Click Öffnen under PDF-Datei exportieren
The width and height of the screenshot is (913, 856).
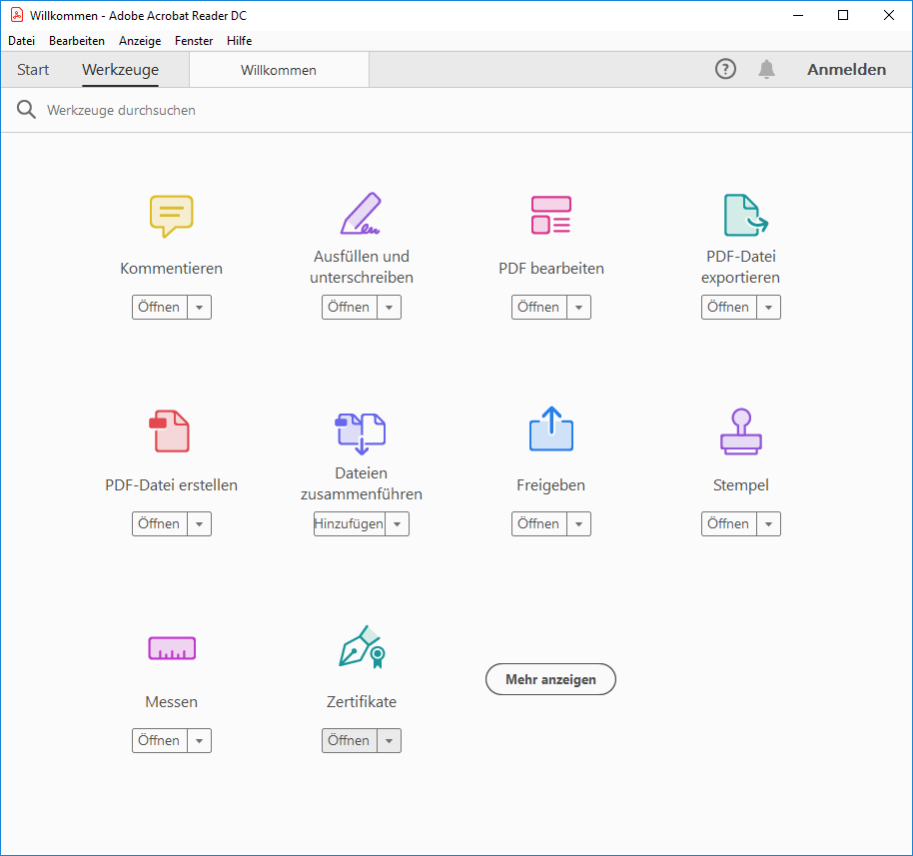pos(729,307)
